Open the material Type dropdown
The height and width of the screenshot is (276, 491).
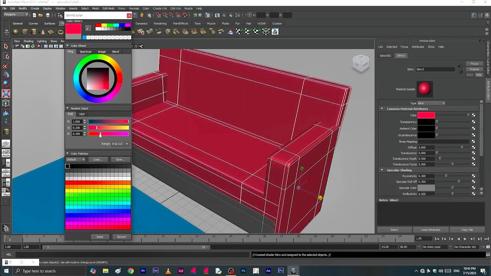[431, 103]
